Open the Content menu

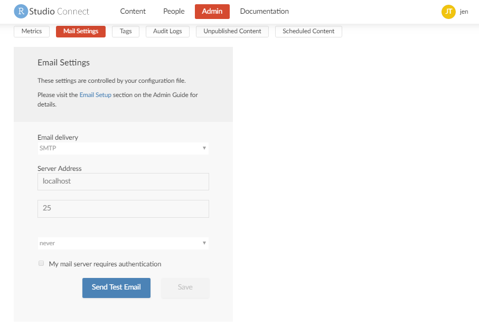[133, 11]
